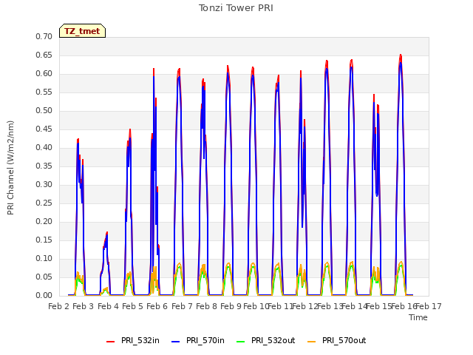Click the 0.10 y-axis tick label
The image size is (473, 355).
pos(44,258)
